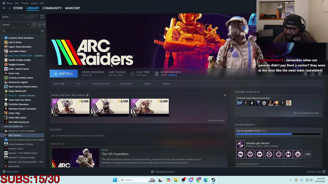Screen dimensions: 328x184
Task: Open the Community Hub link
Action: [100, 84]
